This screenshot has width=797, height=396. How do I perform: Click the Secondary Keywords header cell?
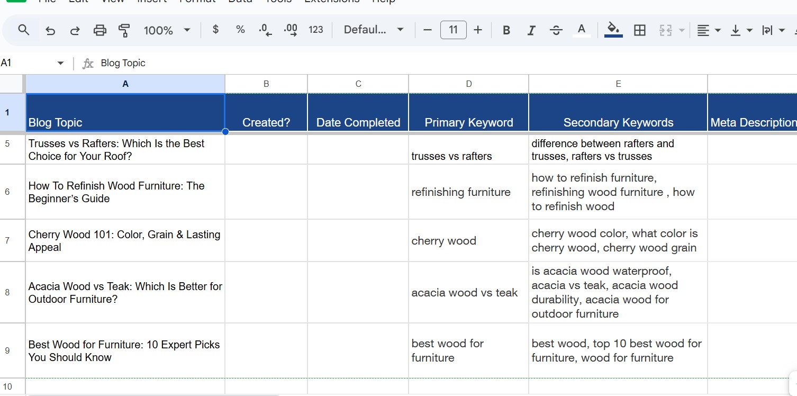click(x=618, y=113)
